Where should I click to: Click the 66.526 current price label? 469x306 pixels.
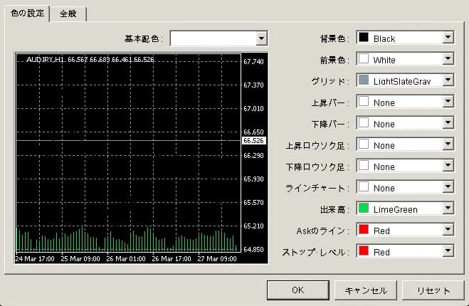click(x=253, y=141)
